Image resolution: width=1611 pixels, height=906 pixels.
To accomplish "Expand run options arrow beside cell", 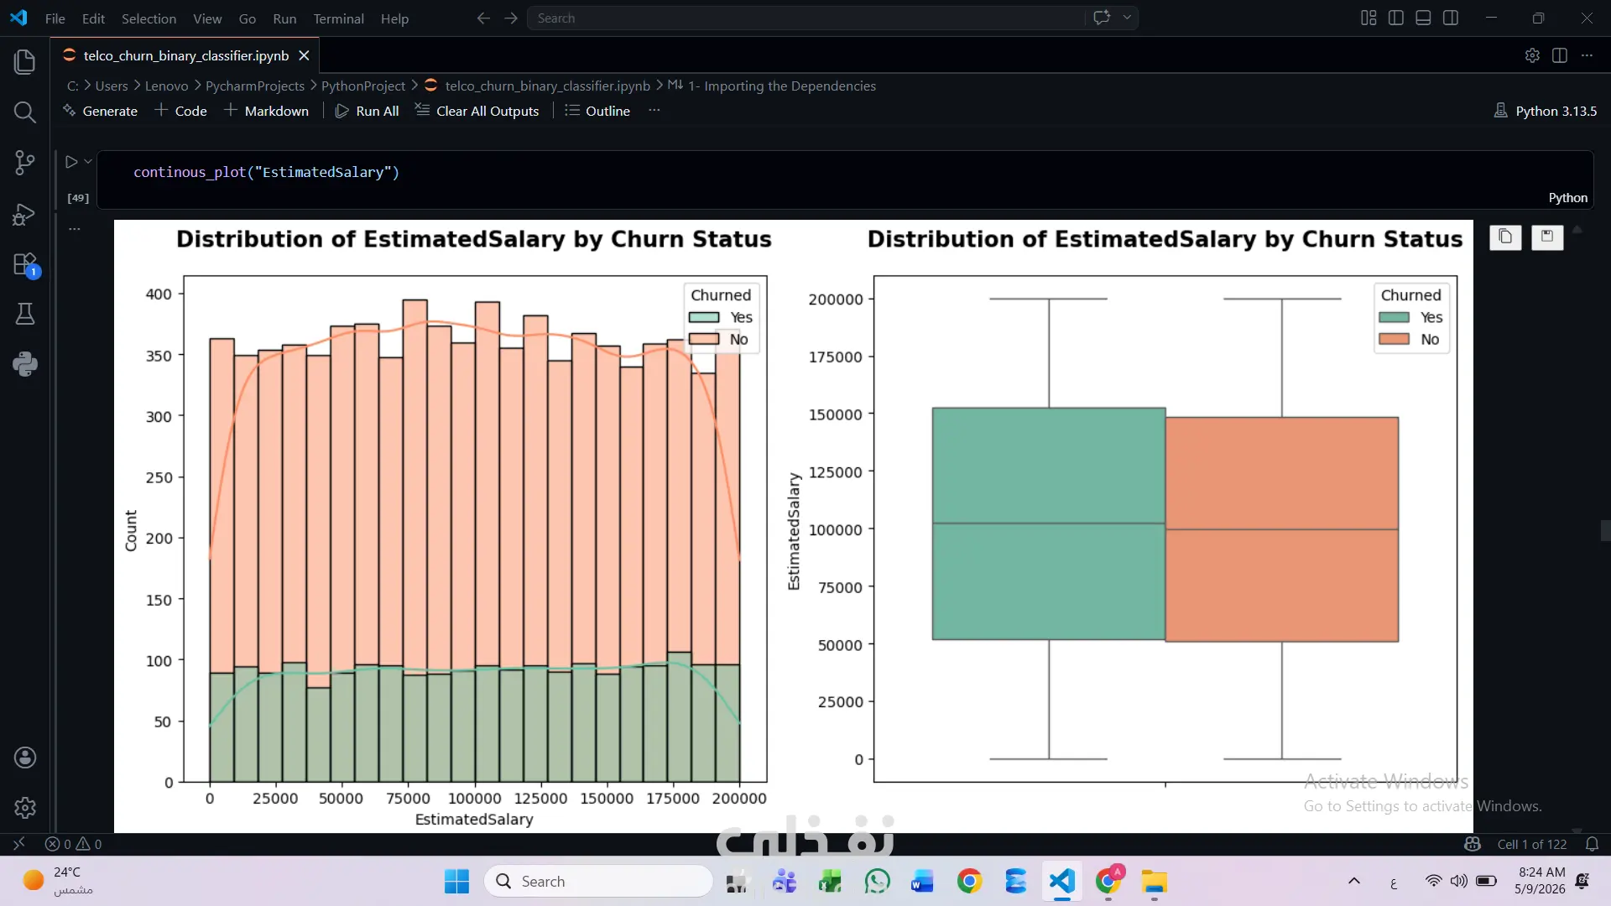I will coord(88,162).
